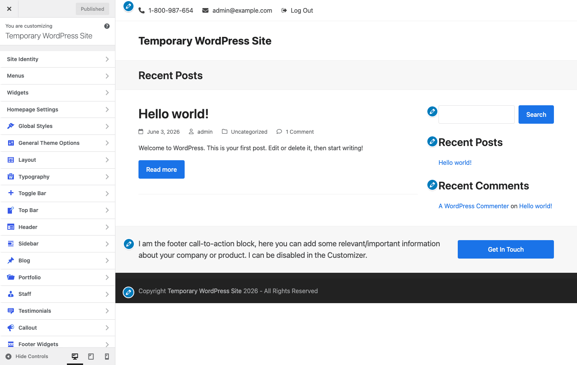Open the Homepage Settings section
The width and height of the screenshot is (577, 365).
(x=58, y=109)
